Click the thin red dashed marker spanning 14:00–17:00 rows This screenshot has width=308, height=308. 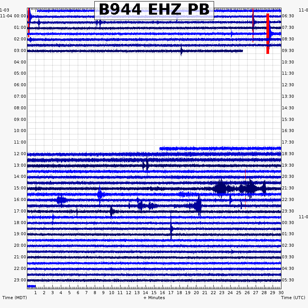245,189
